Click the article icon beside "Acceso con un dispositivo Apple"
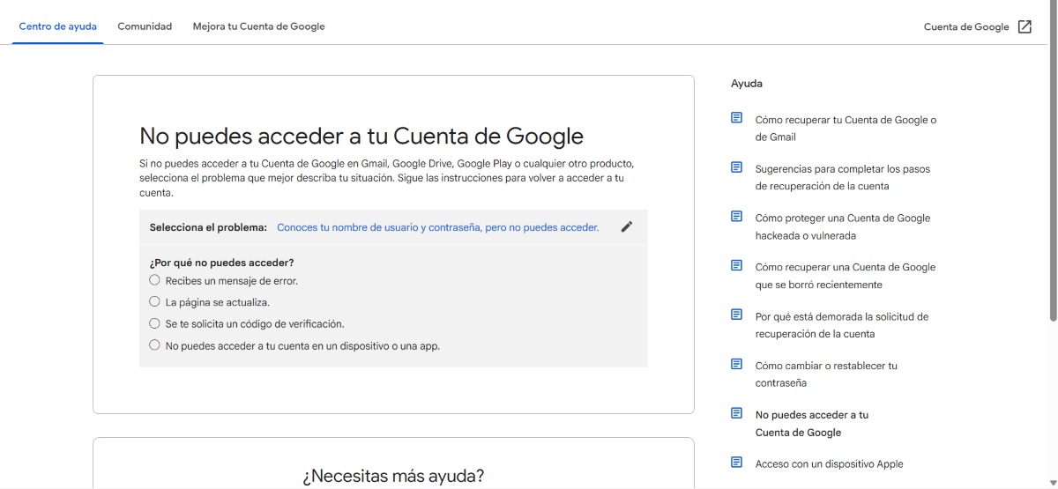Viewport: 1058px width, 489px height. click(x=737, y=463)
